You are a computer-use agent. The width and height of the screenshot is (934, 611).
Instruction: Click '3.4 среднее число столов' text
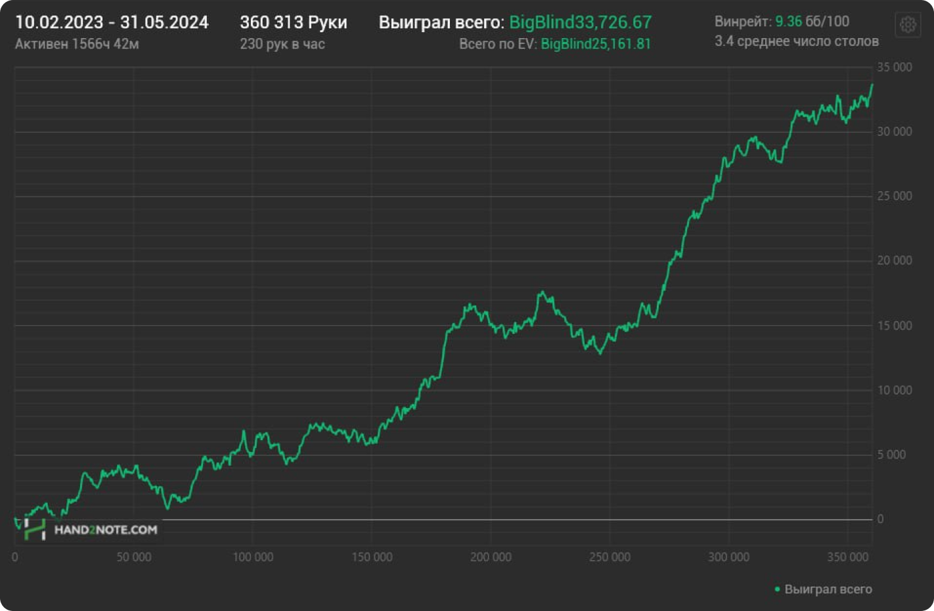coord(796,41)
